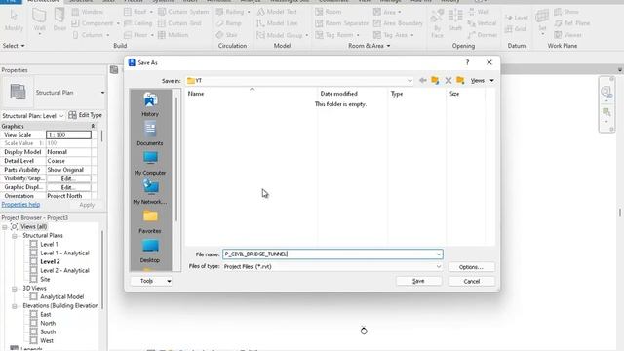Select the Area Boundary tool
This screenshot has height=351, width=624.
[398, 23]
